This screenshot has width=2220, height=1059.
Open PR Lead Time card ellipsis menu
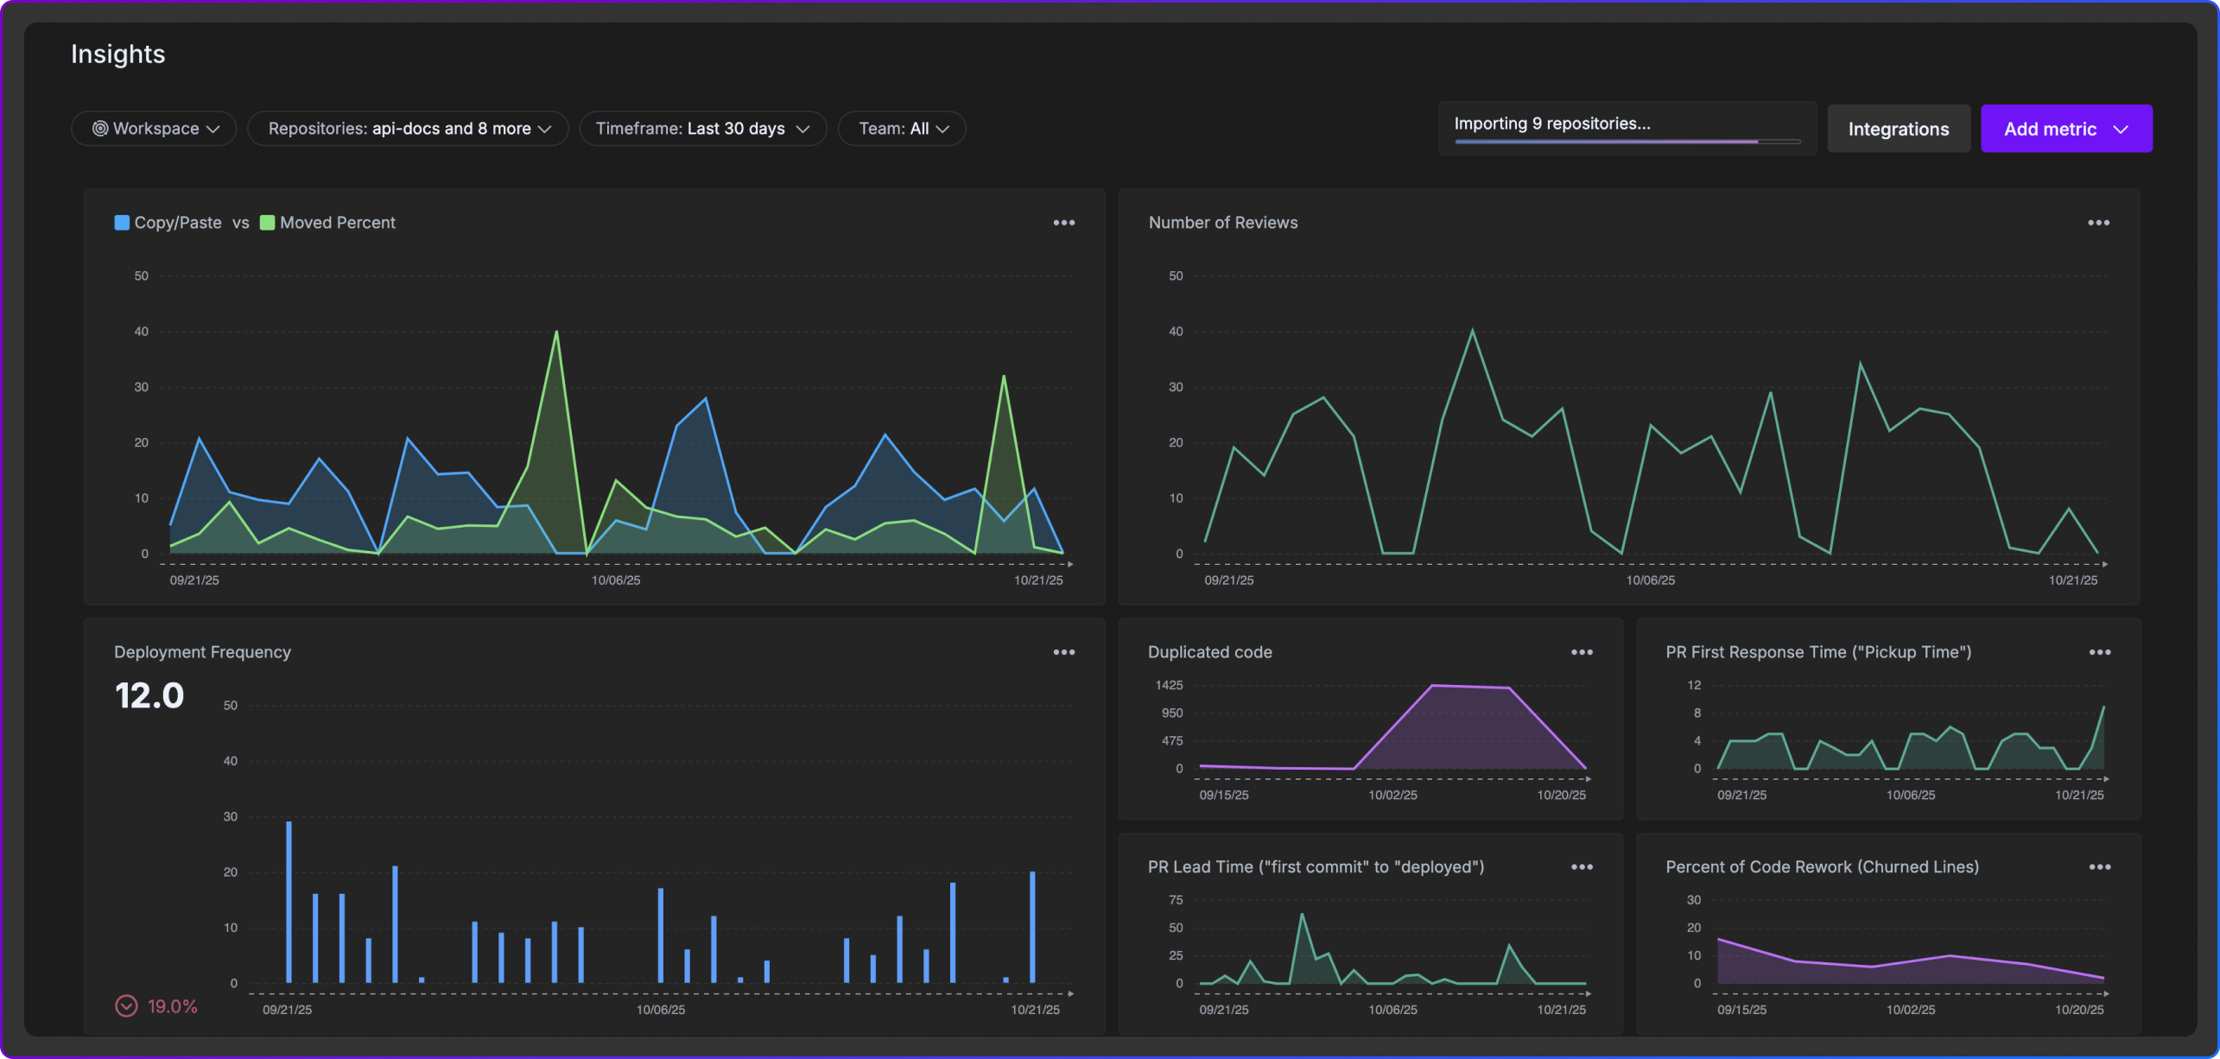click(1581, 867)
